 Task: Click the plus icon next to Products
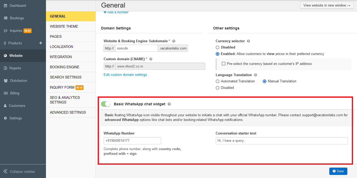coord(41,43)
